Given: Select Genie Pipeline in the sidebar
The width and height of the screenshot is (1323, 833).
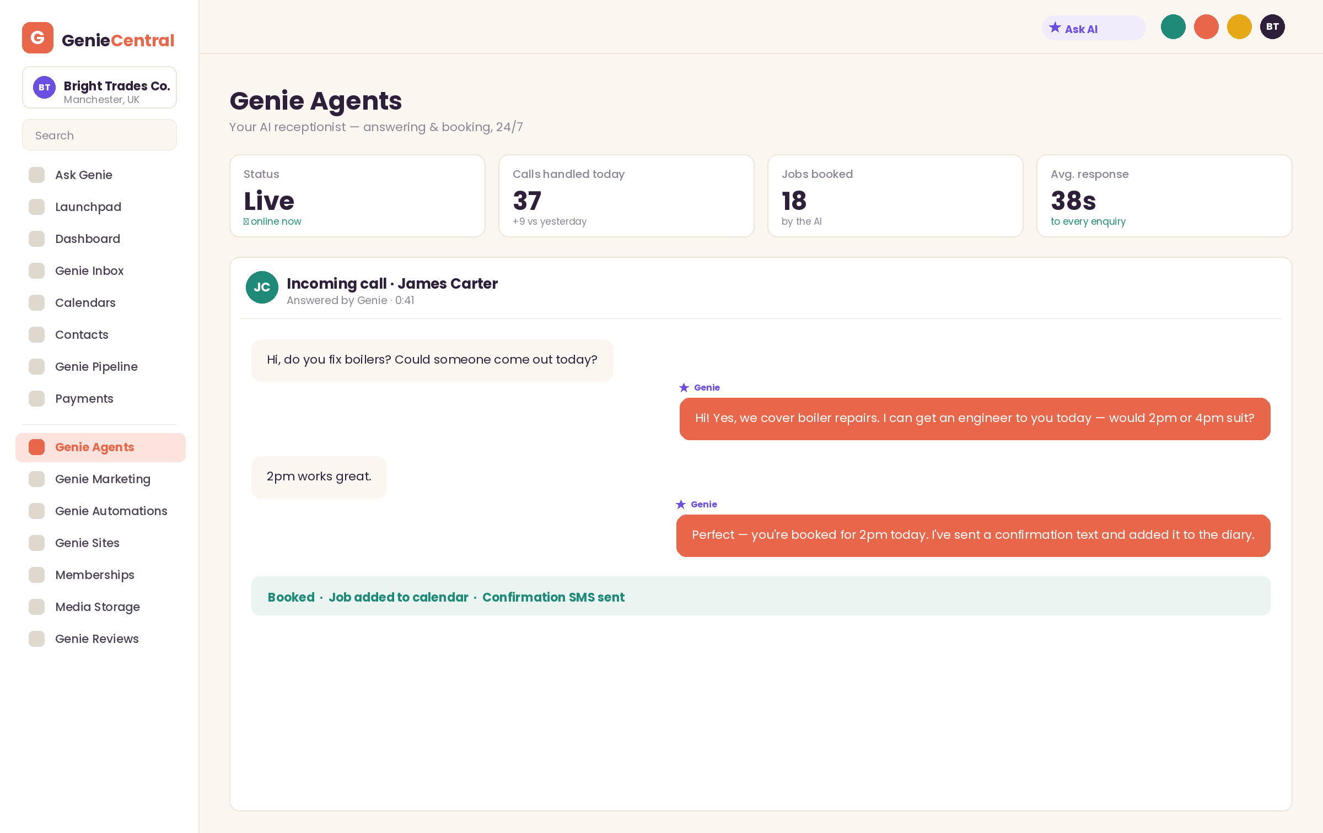Looking at the screenshot, I should (x=100, y=366).
